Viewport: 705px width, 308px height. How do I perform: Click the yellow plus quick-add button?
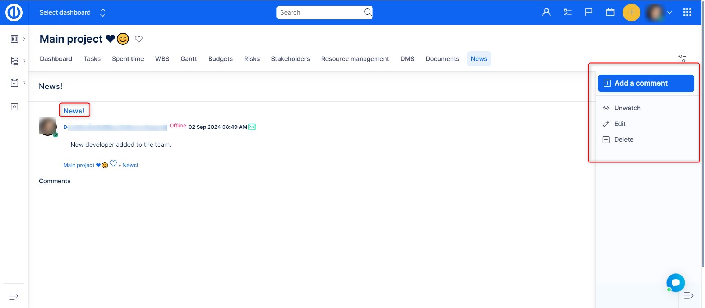click(632, 12)
